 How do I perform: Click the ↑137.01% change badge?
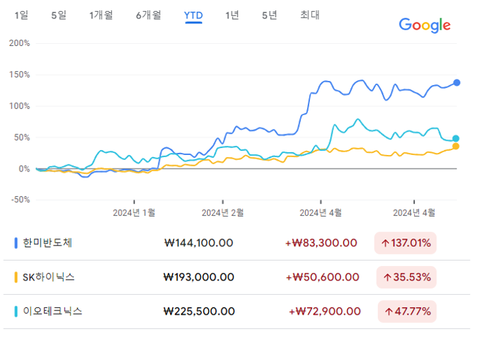(x=405, y=243)
